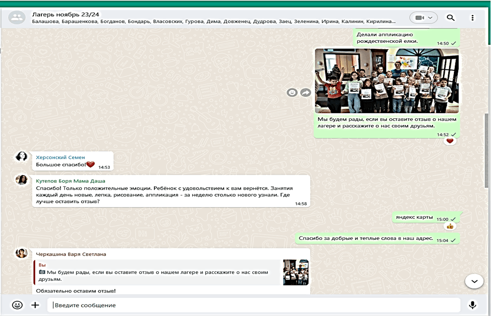The width and height of the screenshot is (491, 316).
Task: Open the group avatar icon in the header
Action: (x=17, y=18)
